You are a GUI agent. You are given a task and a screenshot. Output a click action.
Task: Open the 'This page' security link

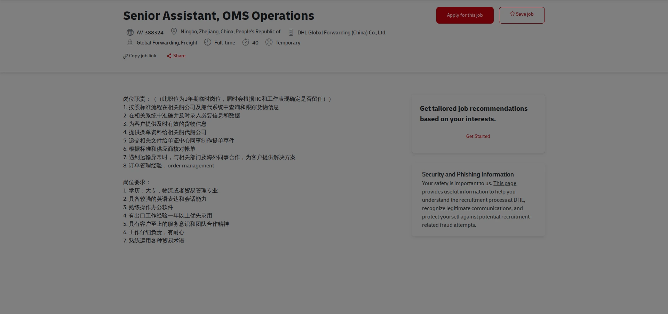(505, 183)
